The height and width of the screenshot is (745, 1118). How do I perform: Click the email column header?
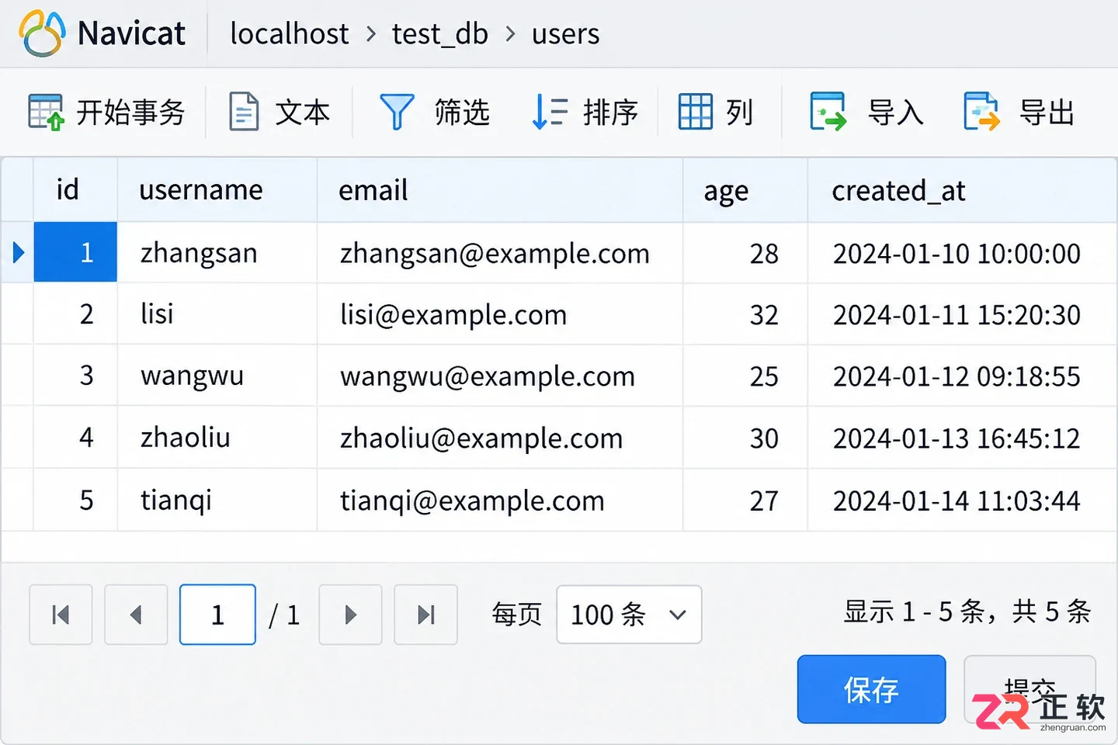[x=500, y=190]
